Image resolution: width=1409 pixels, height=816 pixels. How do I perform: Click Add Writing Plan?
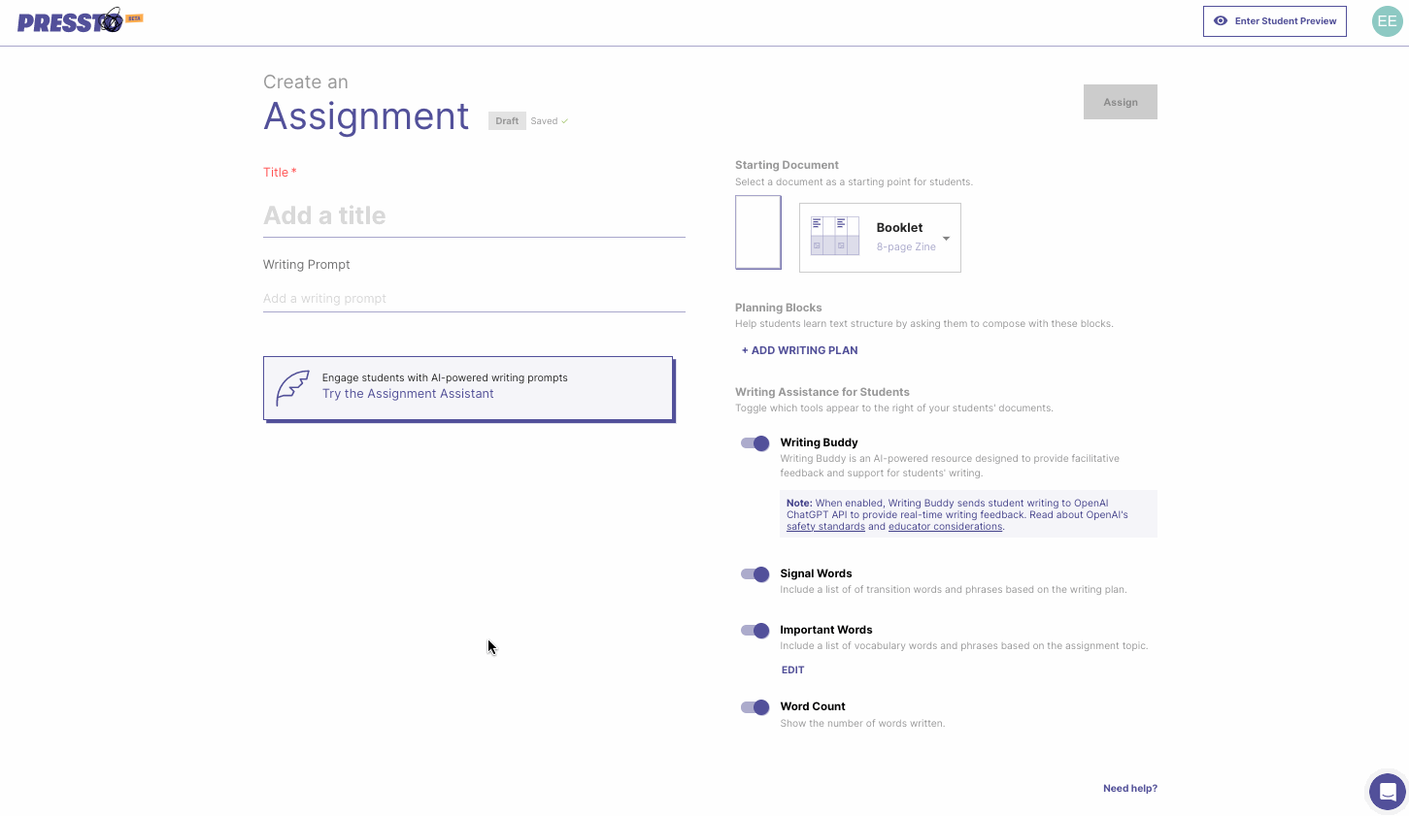[x=799, y=350]
